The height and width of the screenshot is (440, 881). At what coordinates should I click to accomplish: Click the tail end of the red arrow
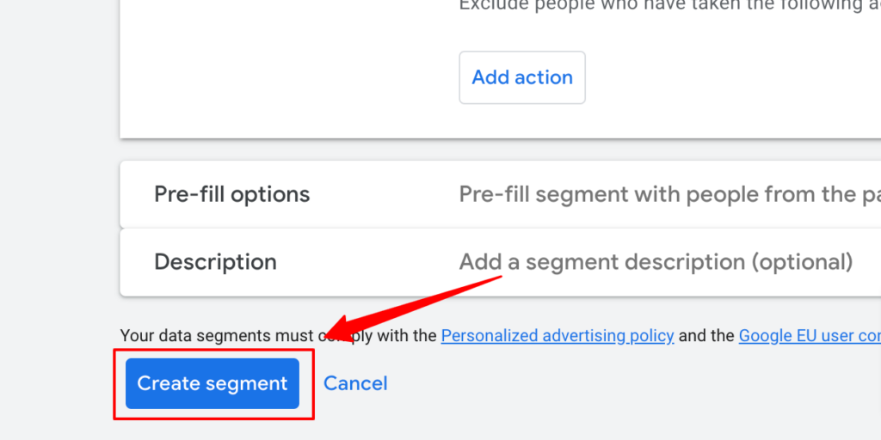coord(497,278)
